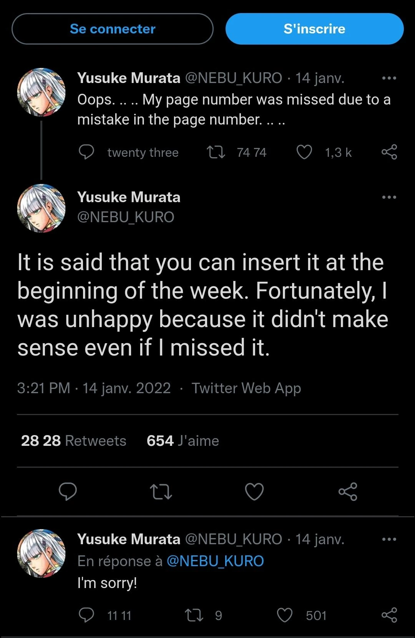Viewport: 415px width, 638px height.
Task: Open more options on the main tweet
Action: point(389,197)
